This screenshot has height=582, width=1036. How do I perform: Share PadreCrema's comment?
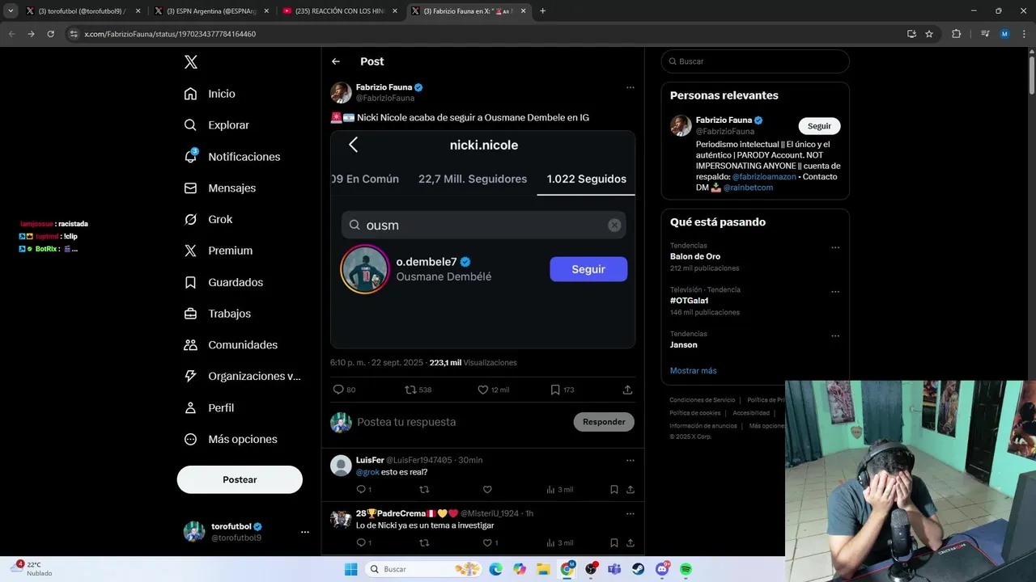(631, 542)
